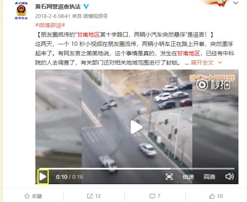247x202 pixels.
Task: Click the 收藏 star icon
Action: click(27, 196)
